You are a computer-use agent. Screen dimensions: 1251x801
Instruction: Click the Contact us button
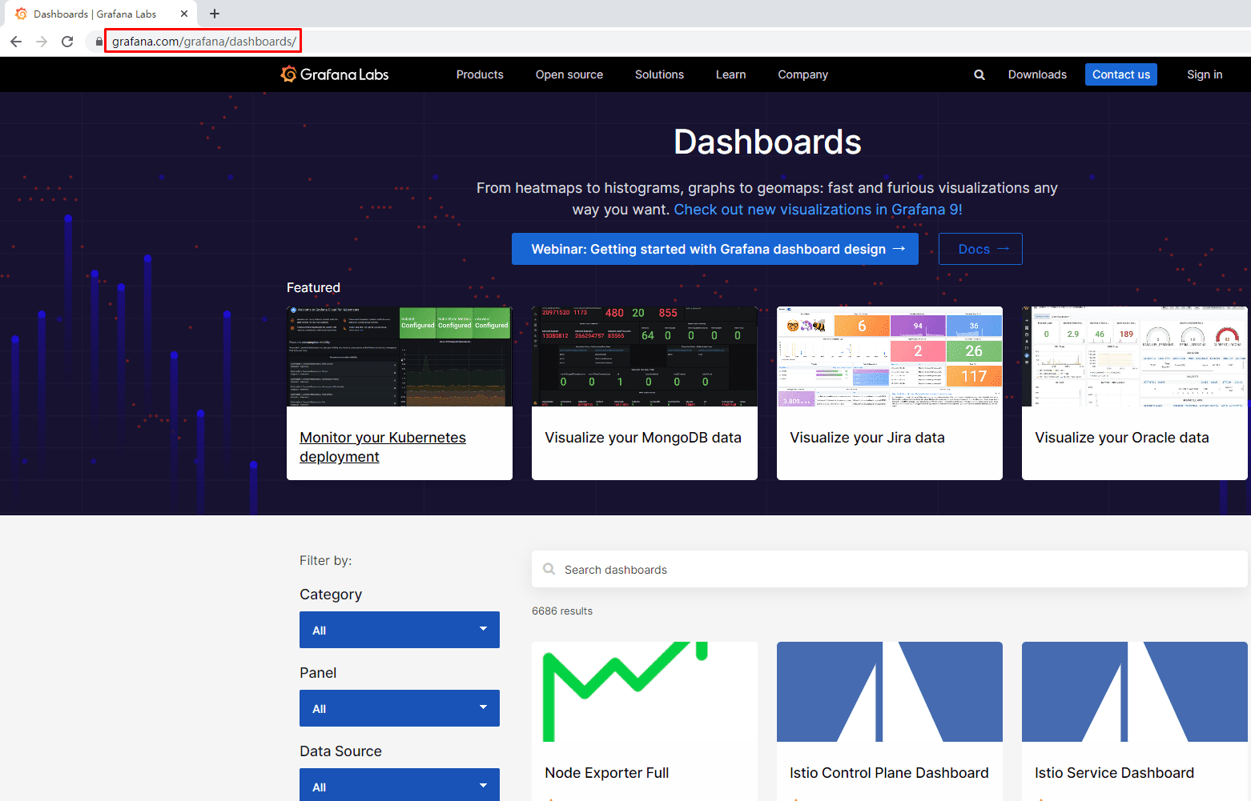tap(1121, 74)
